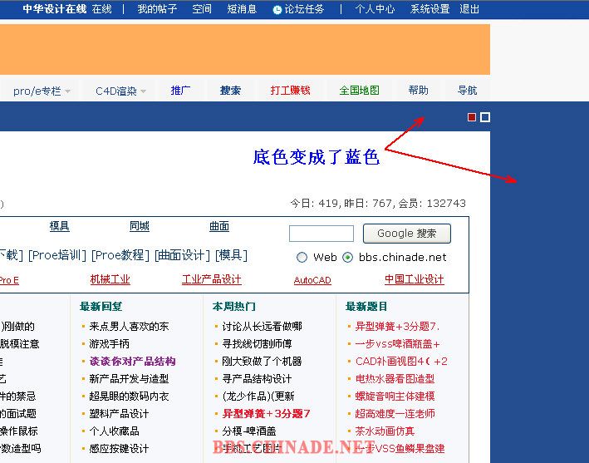589x463 pixels.
Task: Expand the pro/e专栏 dropdown menu
Action: (40, 91)
